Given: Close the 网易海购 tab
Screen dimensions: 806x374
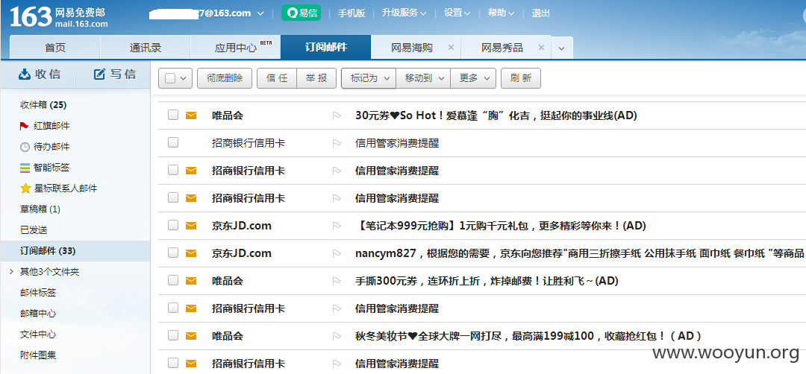Looking at the screenshot, I should [x=451, y=47].
